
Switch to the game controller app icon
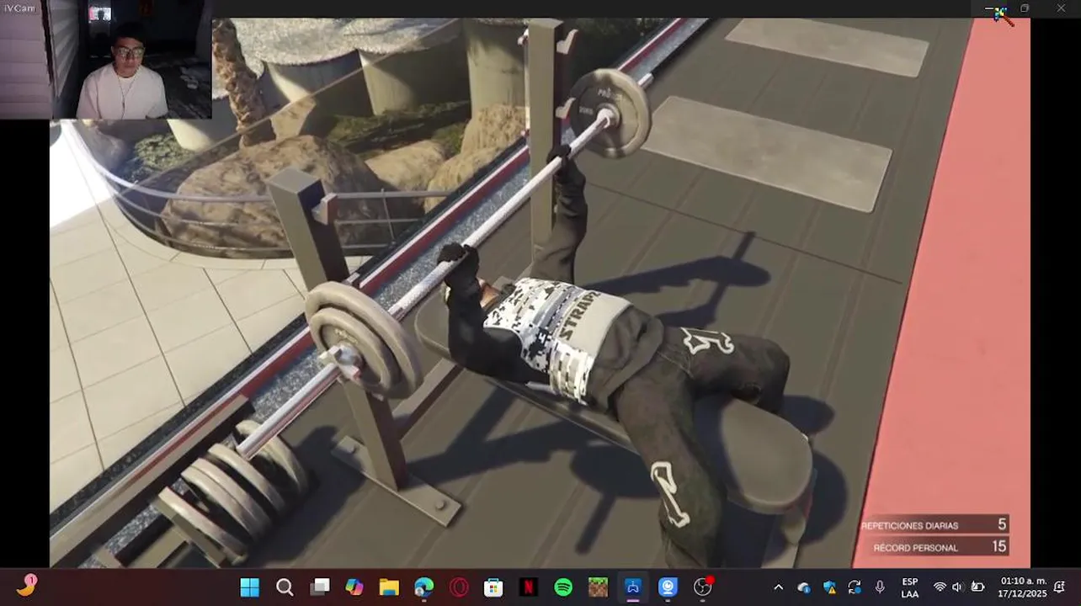[632, 587]
